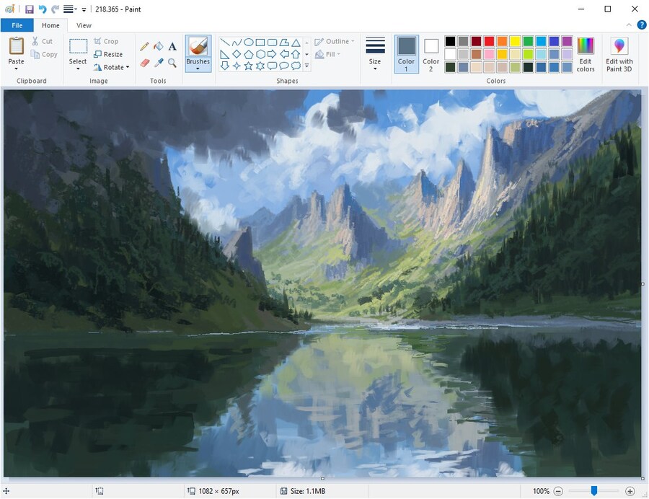Choose the Rectangle shape
The height and width of the screenshot is (499, 649).
coord(260,43)
